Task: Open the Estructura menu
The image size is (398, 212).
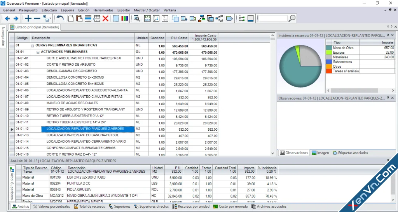Action: 49,10
